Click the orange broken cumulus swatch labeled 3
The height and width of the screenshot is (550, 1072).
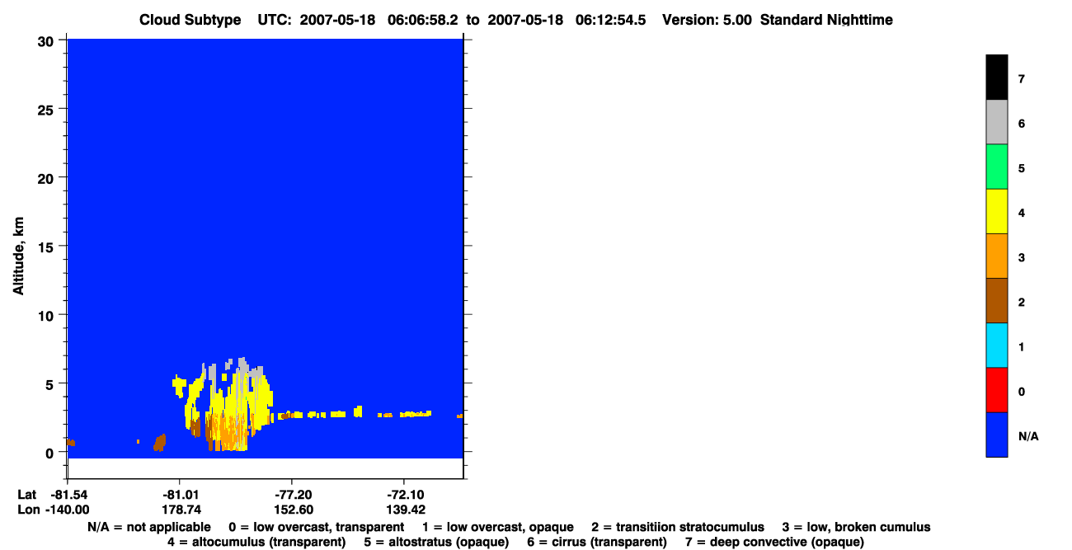tap(996, 256)
